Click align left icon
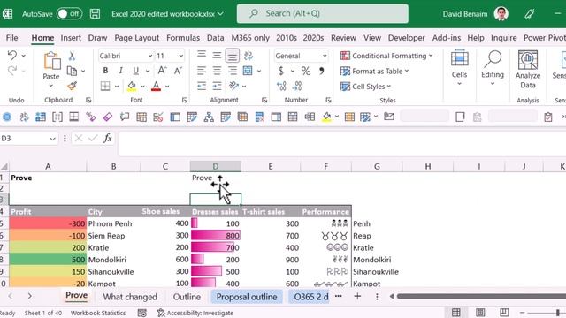This screenshot has height=318, width=566. (201, 71)
